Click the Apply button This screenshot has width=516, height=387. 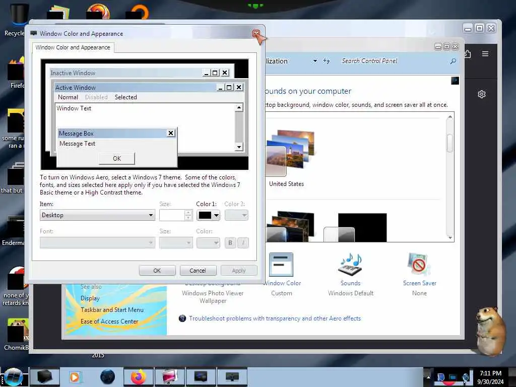point(239,271)
